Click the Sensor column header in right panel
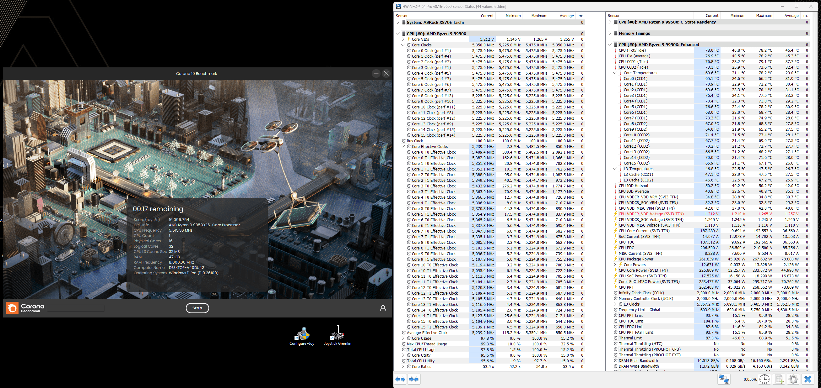821x388 pixels. [x=650, y=16]
